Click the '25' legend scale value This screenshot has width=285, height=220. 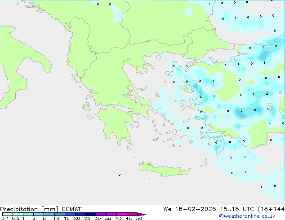pos(87,218)
